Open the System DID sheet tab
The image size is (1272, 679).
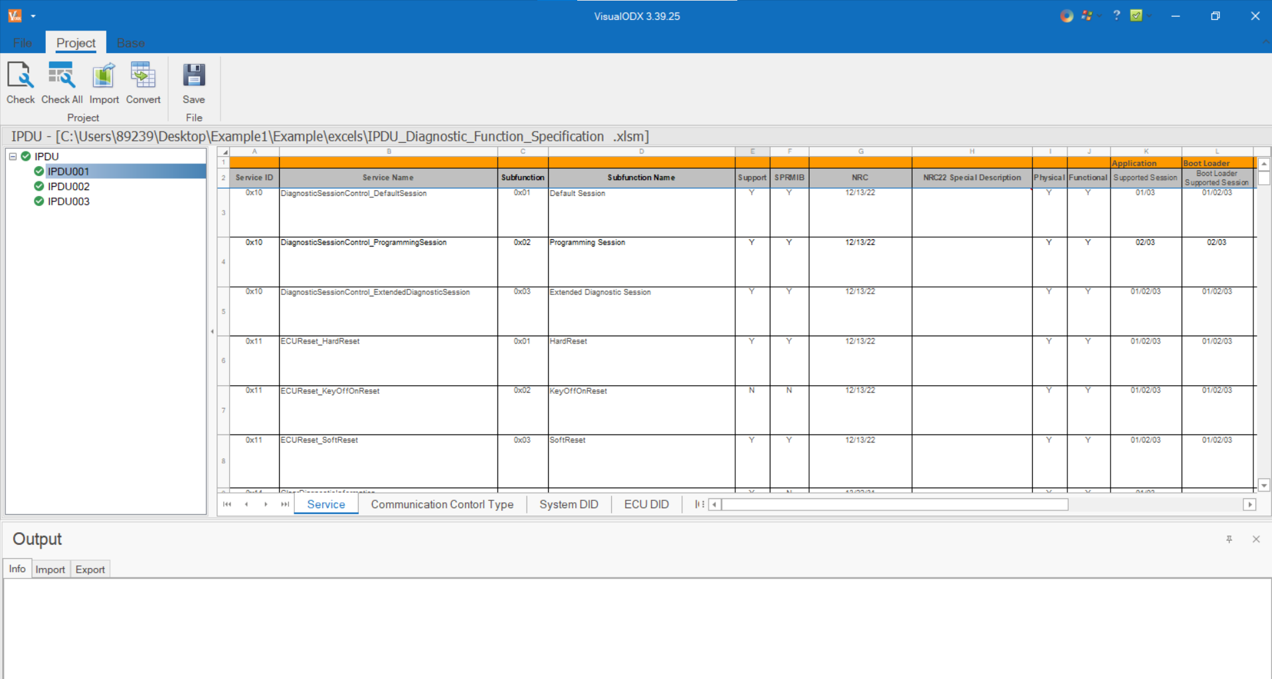[x=569, y=504]
